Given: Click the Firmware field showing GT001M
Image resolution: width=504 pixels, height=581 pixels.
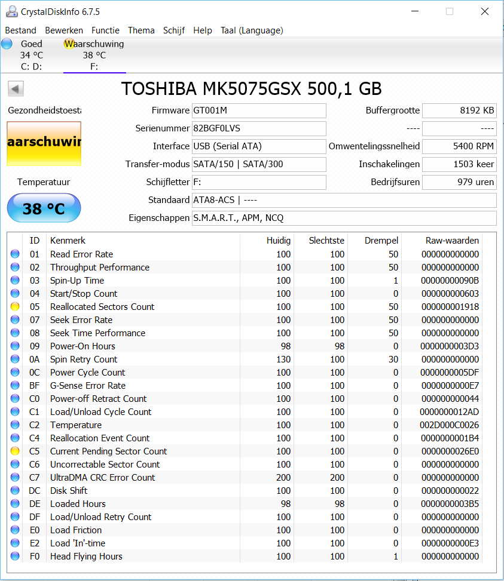Looking at the screenshot, I should [x=259, y=110].
